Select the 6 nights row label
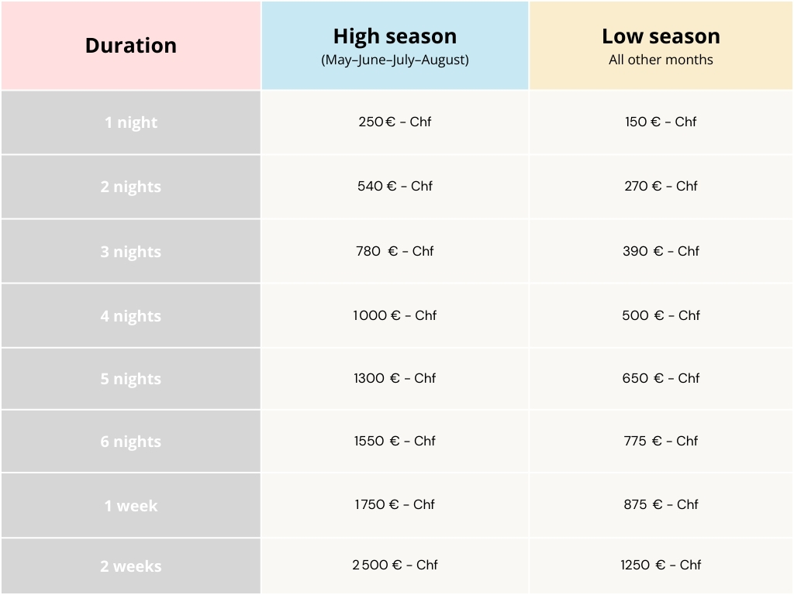This screenshot has width=794, height=595. point(131,442)
